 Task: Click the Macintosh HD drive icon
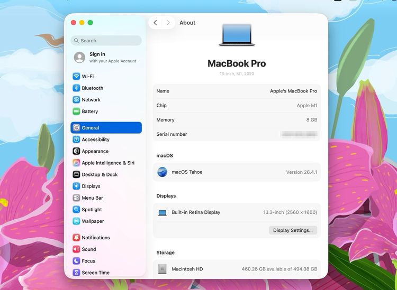pyautogui.click(x=163, y=269)
